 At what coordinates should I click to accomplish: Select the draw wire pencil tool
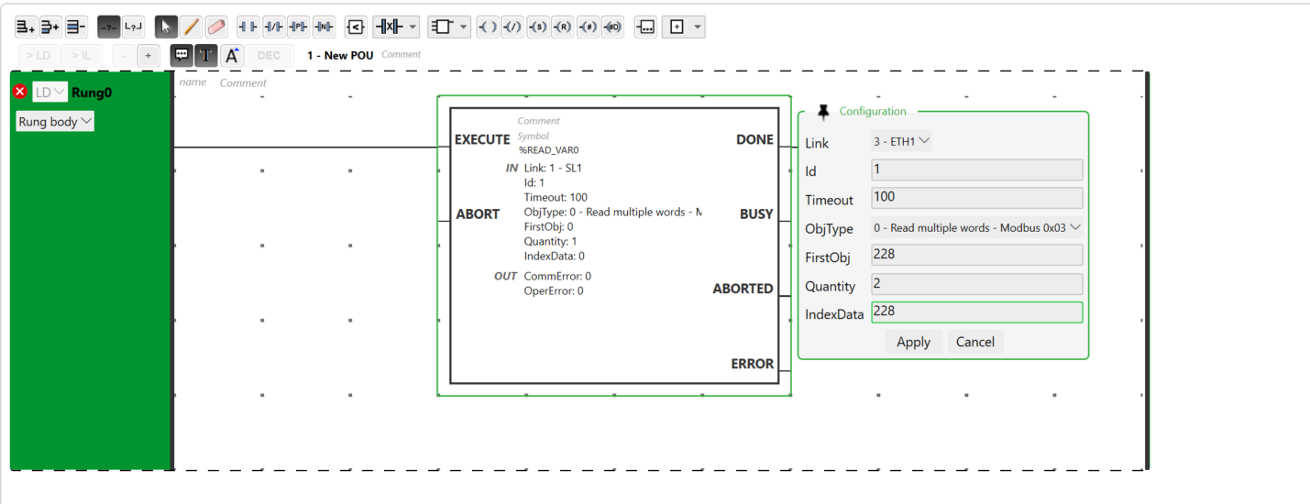click(x=191, y=27)
